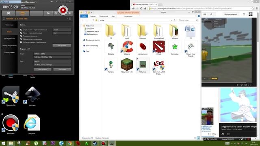Open the 'Вид' ribbon tab in Explorer
Viewport: 260px width, 146px height.
pyautogui.click(x=113, y=16)
